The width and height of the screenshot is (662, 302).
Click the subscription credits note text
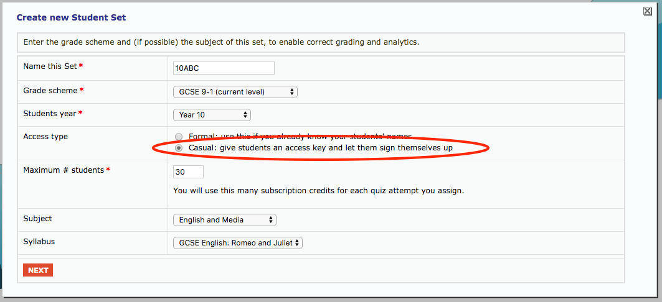click(x=318, y=190)
